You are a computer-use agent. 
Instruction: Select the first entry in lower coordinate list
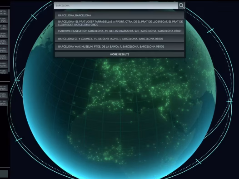pos(4,88)
